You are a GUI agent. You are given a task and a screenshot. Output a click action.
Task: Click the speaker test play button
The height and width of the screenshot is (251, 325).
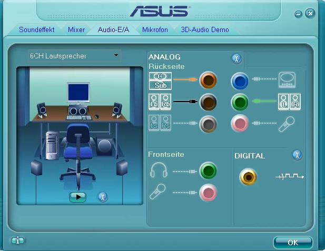[77, 197]
